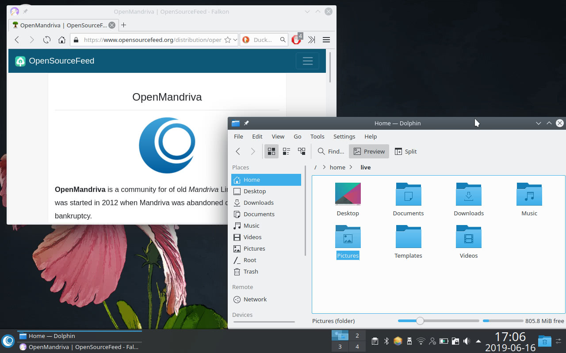Close the OpenMandriva browser tab

[x=112, y=25]
